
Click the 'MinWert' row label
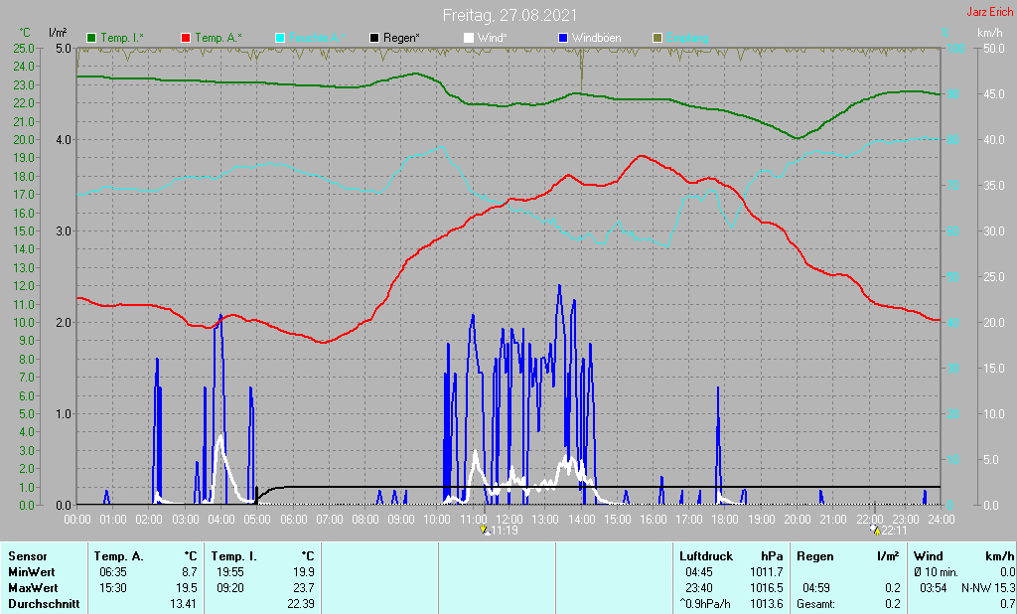pyautogui.click(x=32, y=572)
